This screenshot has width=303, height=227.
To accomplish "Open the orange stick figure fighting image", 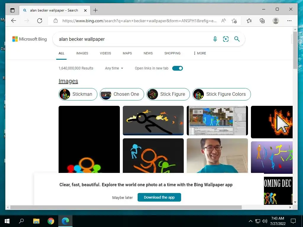I will tap(153, 155).
